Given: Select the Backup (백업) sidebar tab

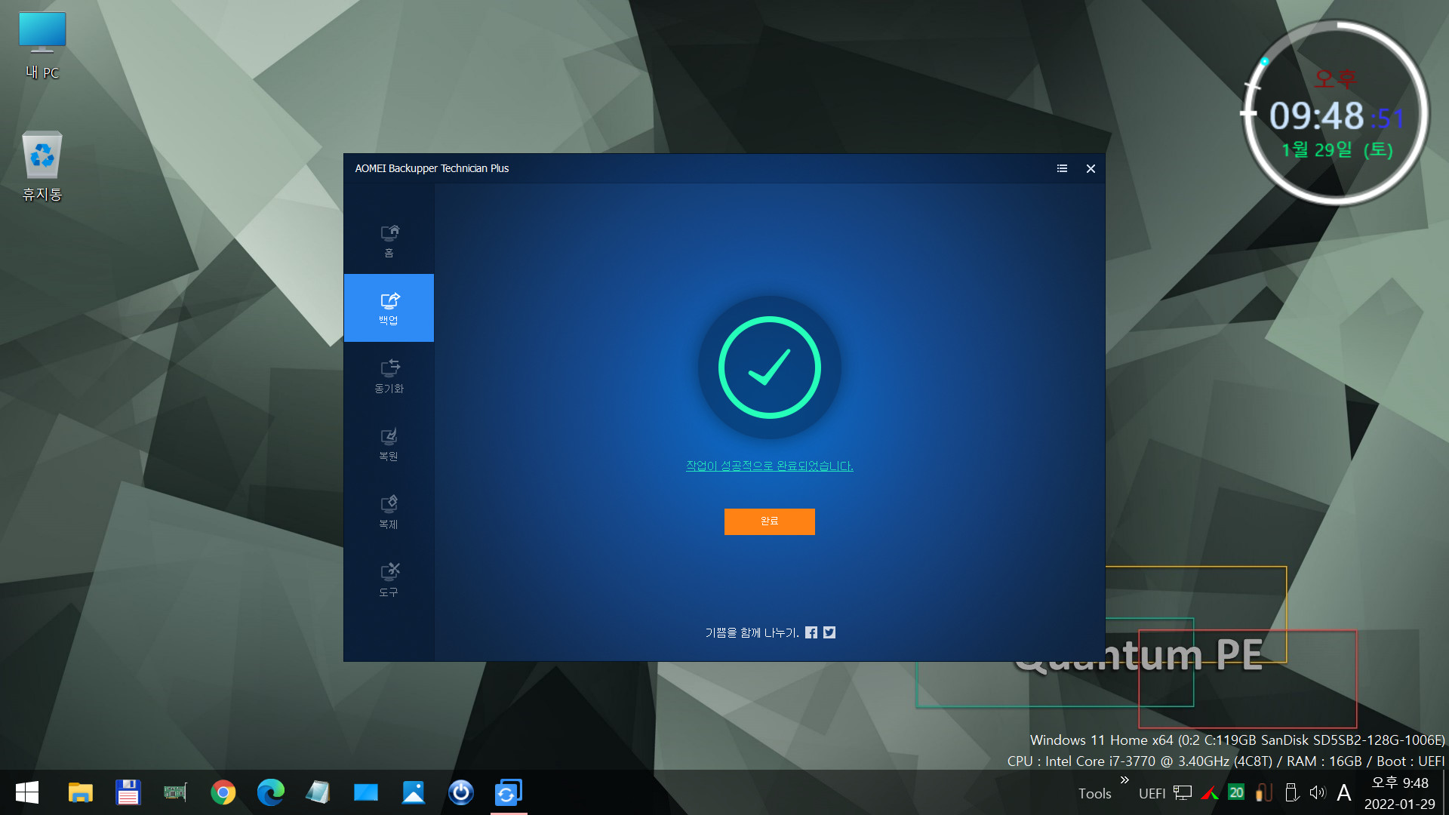Looking at the screenshot, I should 389,308.
